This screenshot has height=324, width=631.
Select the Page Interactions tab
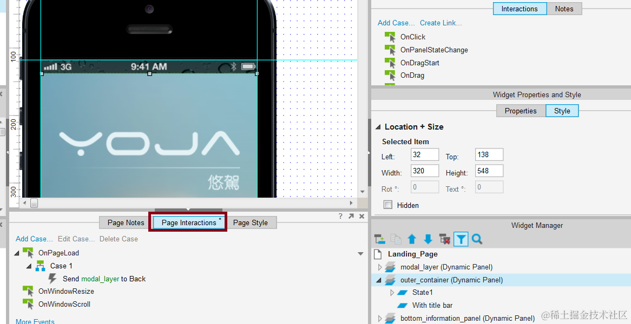189,222
